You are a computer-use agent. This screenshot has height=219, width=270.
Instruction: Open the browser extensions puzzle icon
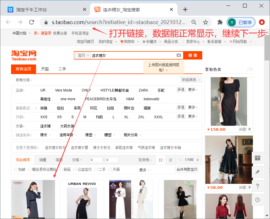click(220, 22)
